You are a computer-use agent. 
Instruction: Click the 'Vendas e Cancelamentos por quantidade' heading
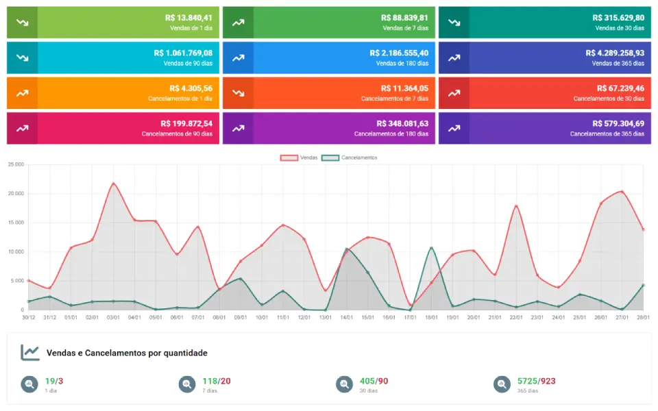click(x=127, y=353)
